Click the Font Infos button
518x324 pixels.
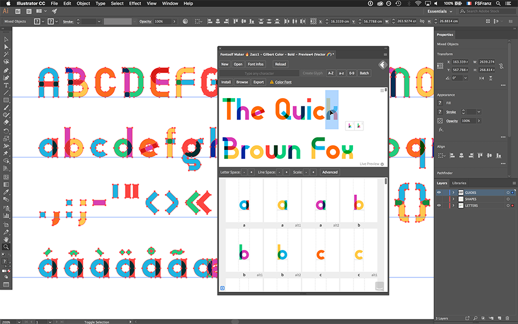tap(255, 64)
